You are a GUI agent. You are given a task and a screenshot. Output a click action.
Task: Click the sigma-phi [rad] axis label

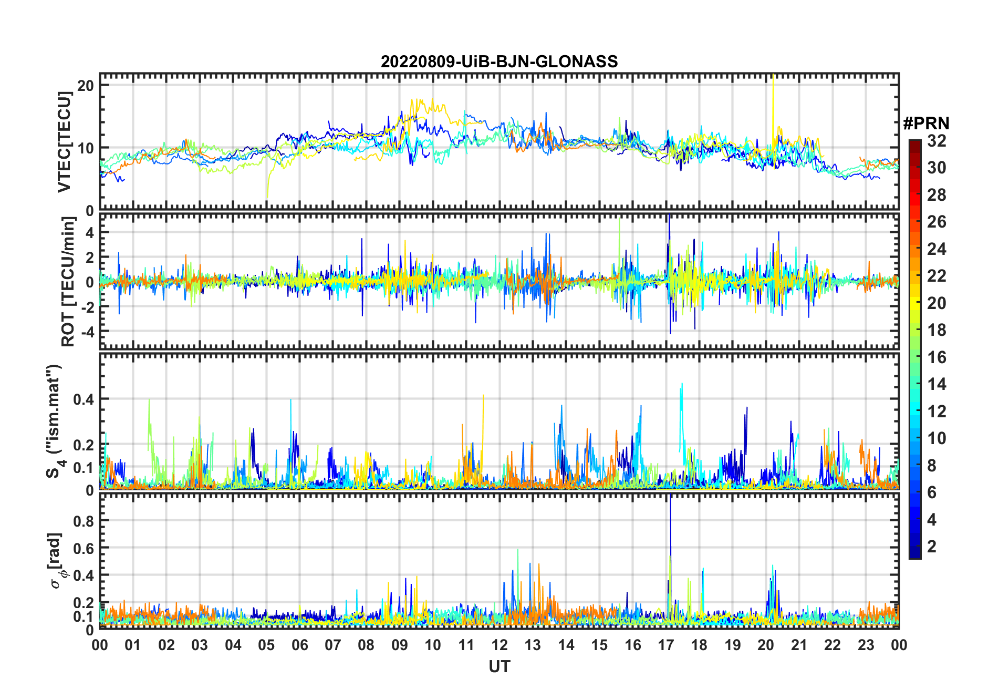pyautogui.click(x=59, y=561)
